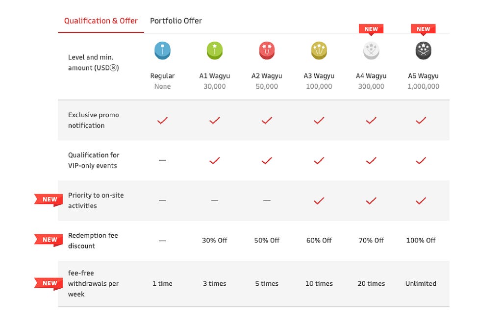Click NEW ribbon beside Redemption fee discount
The height and width of the screenshot is (324, 502).
pyautogui.click(x=49, y=240)
